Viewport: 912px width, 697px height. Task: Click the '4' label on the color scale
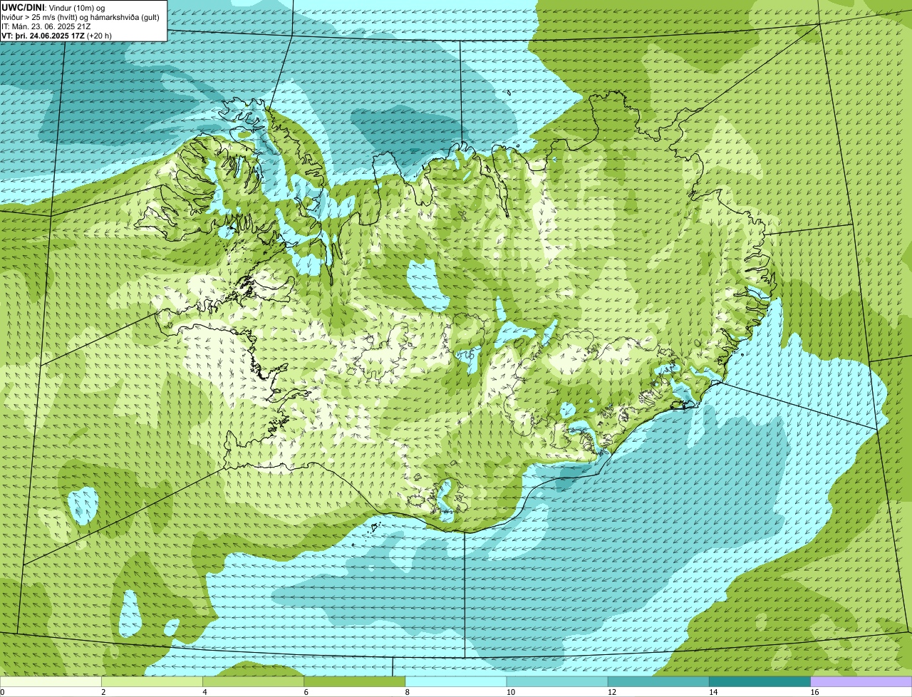[x=204, y=692]
